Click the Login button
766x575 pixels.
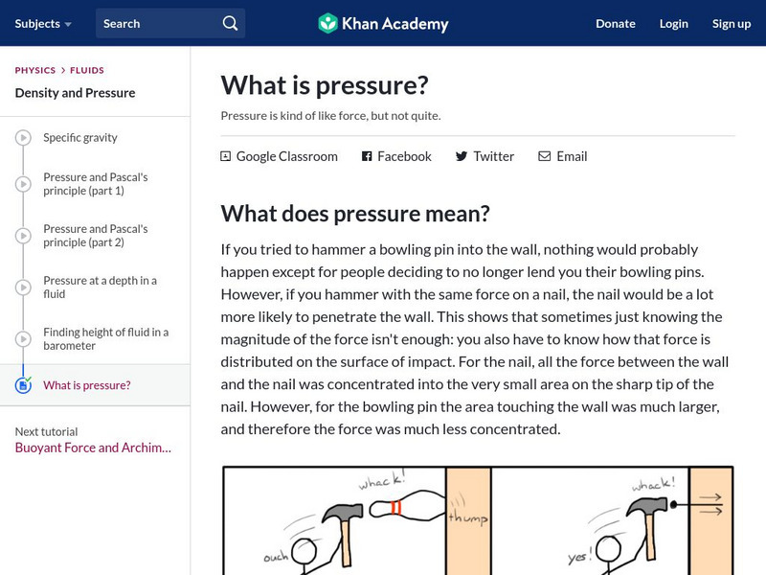[x=673, y=23]
